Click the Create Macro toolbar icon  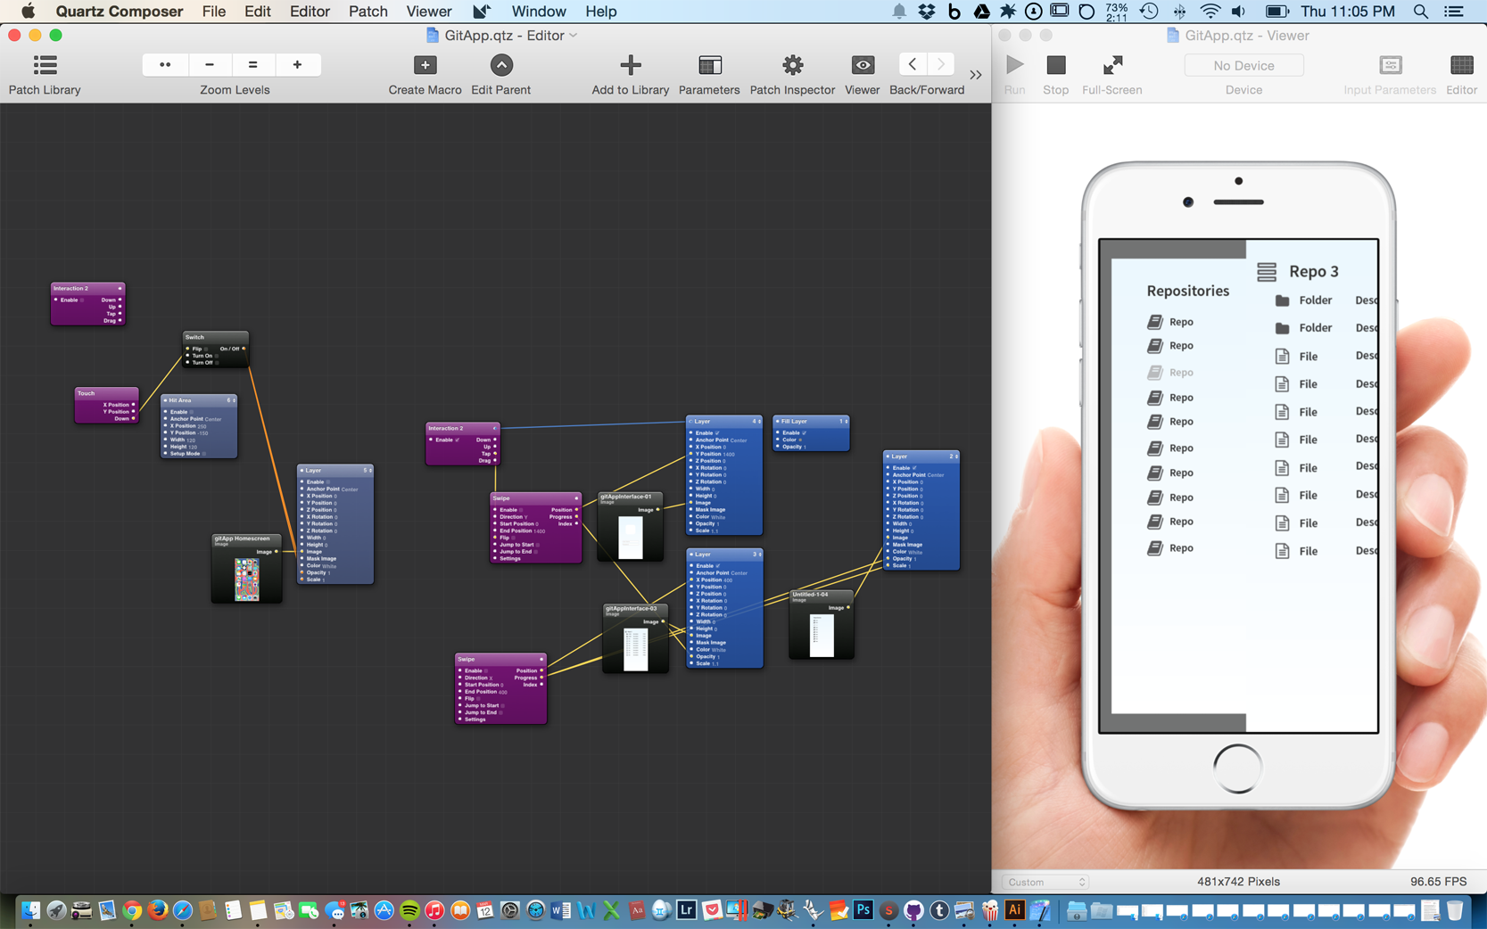(425, 65)
